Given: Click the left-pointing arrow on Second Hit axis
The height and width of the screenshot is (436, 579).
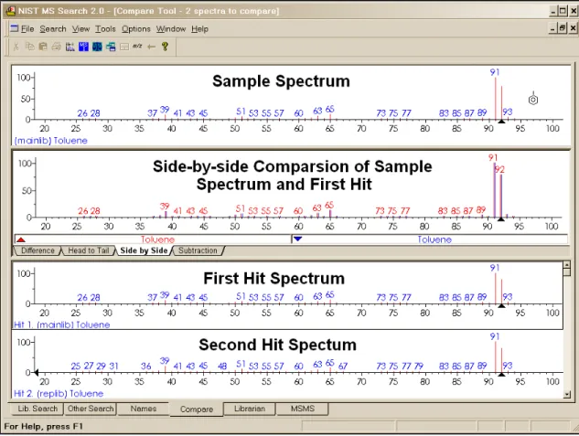Looking at the screenshot, I should pyautogui.click(x=37, y=373).
